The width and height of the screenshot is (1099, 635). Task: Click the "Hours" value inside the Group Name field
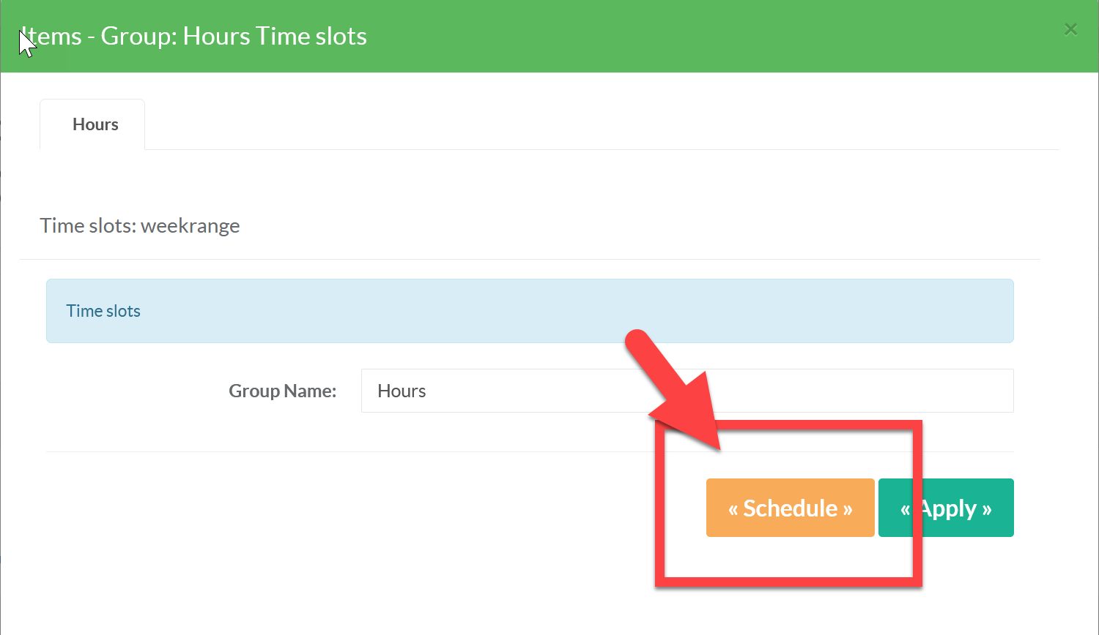pos(402,391)
